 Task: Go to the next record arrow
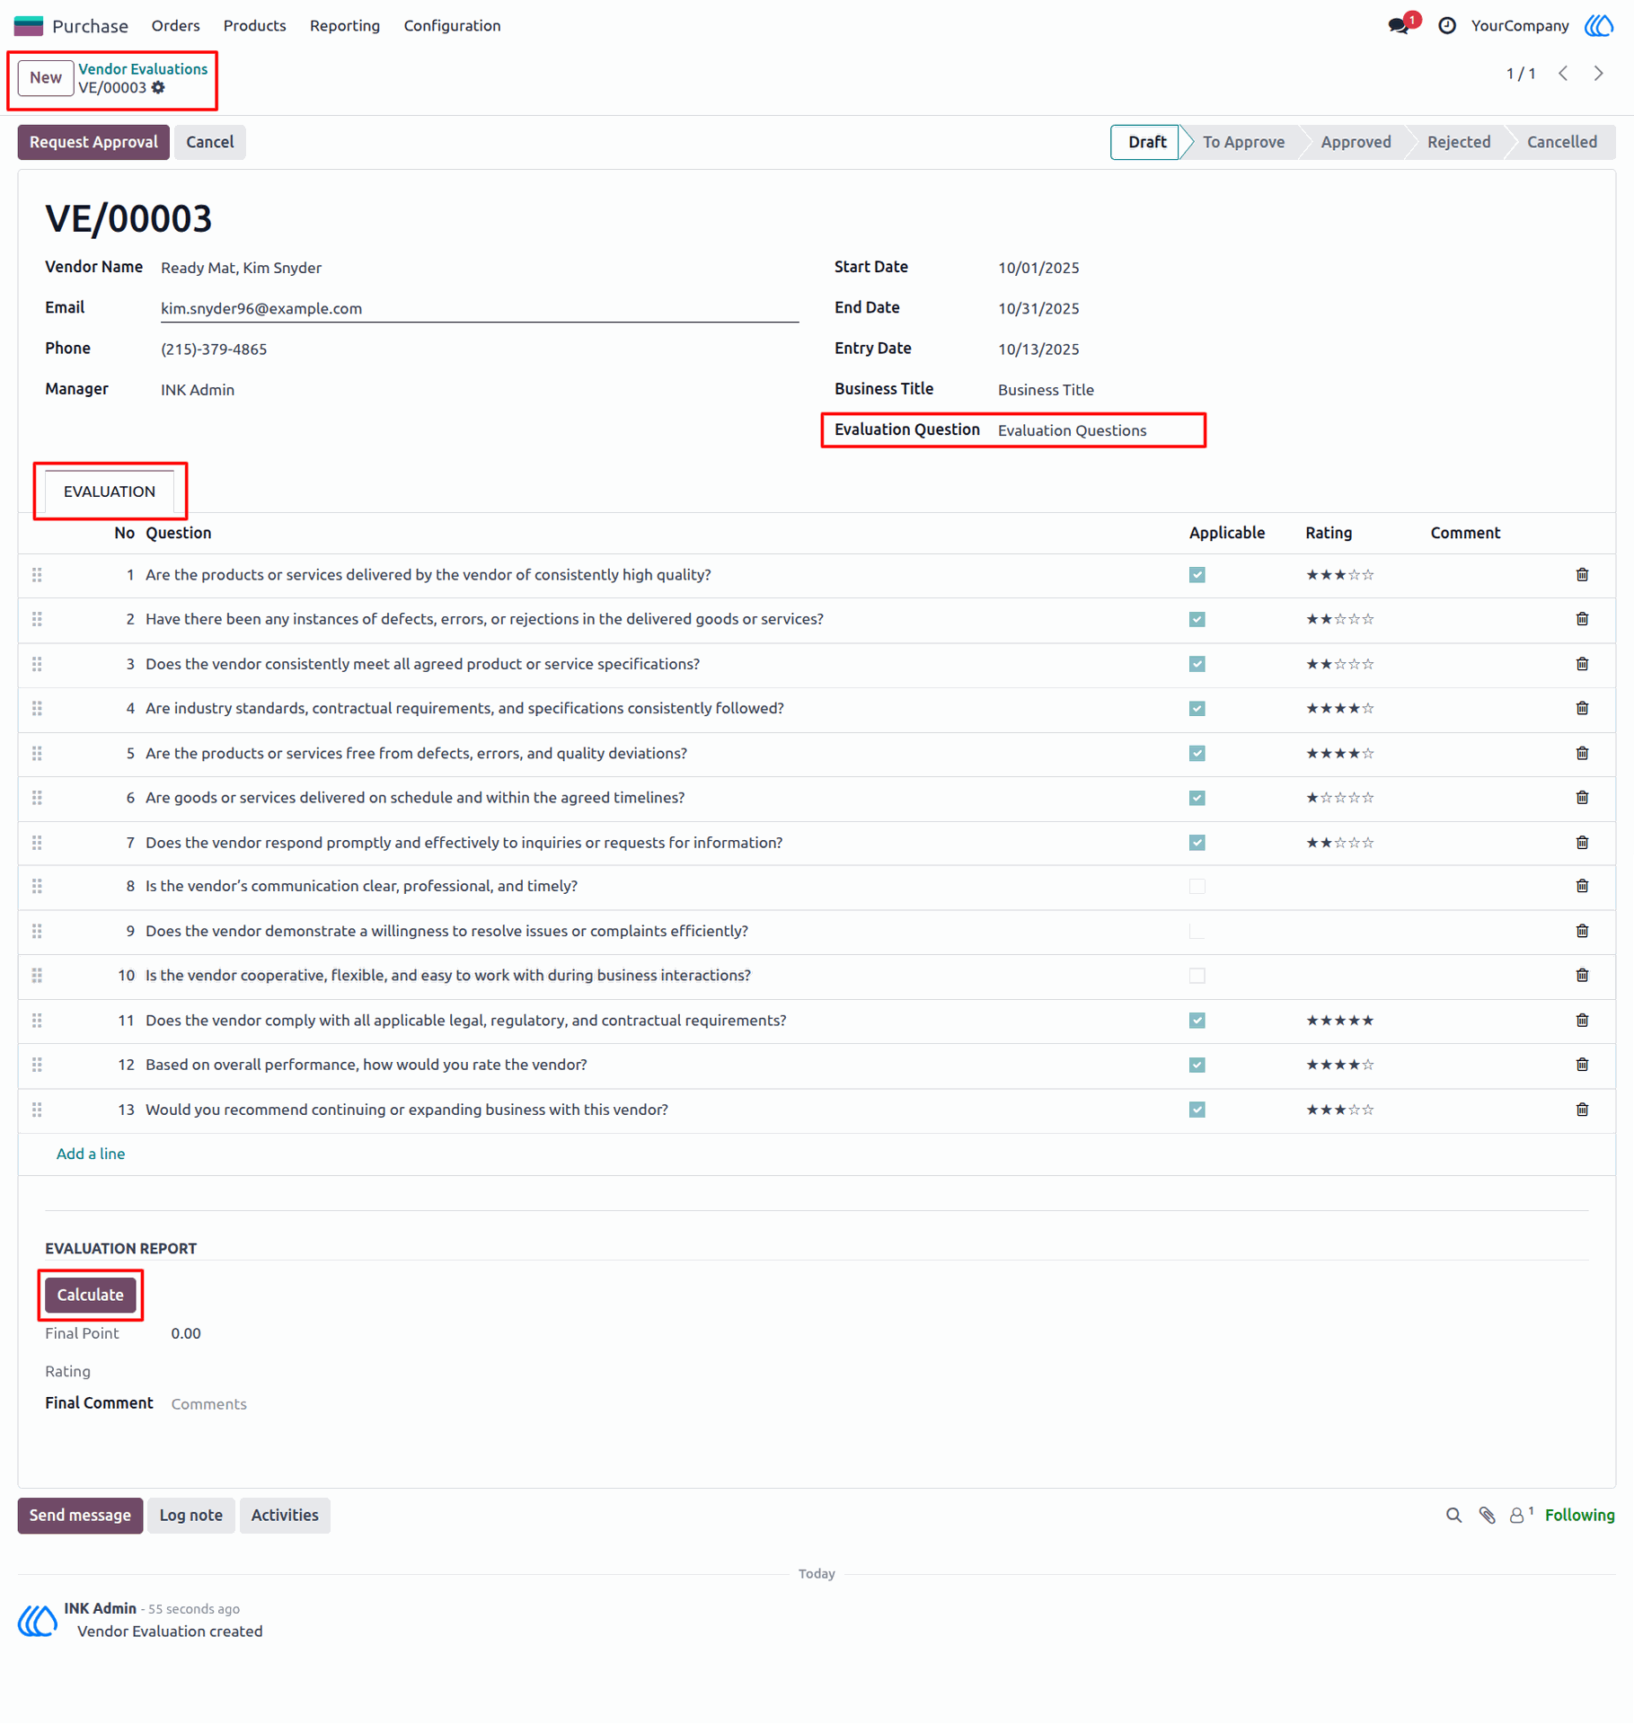(x=1598, y=74)
